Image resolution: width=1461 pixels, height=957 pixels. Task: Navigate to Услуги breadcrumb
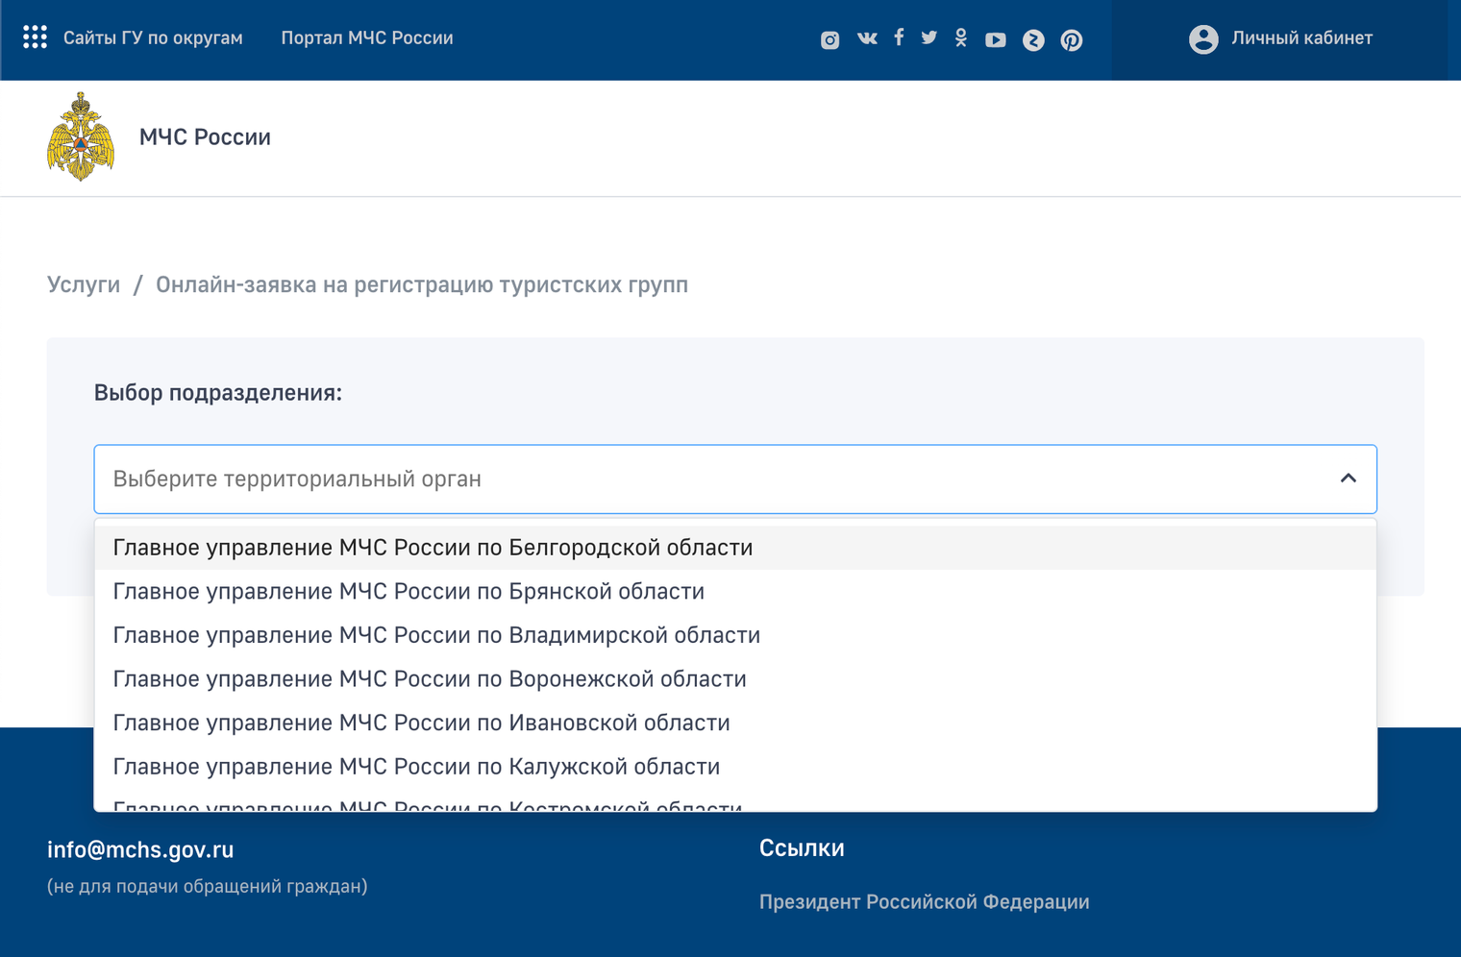pyautogui.click(x=84, y=285)
